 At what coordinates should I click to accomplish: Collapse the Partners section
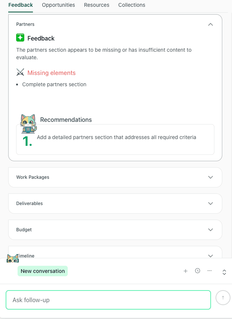click(210, 24)
